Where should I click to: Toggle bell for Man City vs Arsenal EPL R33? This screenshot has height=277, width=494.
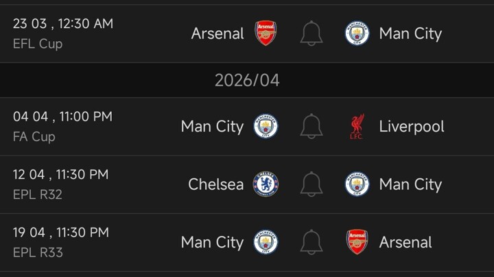(x=311, y=242)
